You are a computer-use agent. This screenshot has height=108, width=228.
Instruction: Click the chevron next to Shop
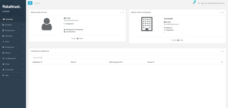pyautogui.click(x=23, y=64)
